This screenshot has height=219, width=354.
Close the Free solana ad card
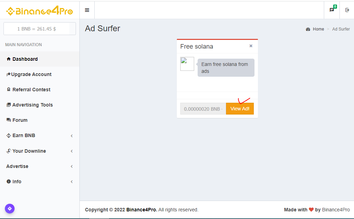251,46
